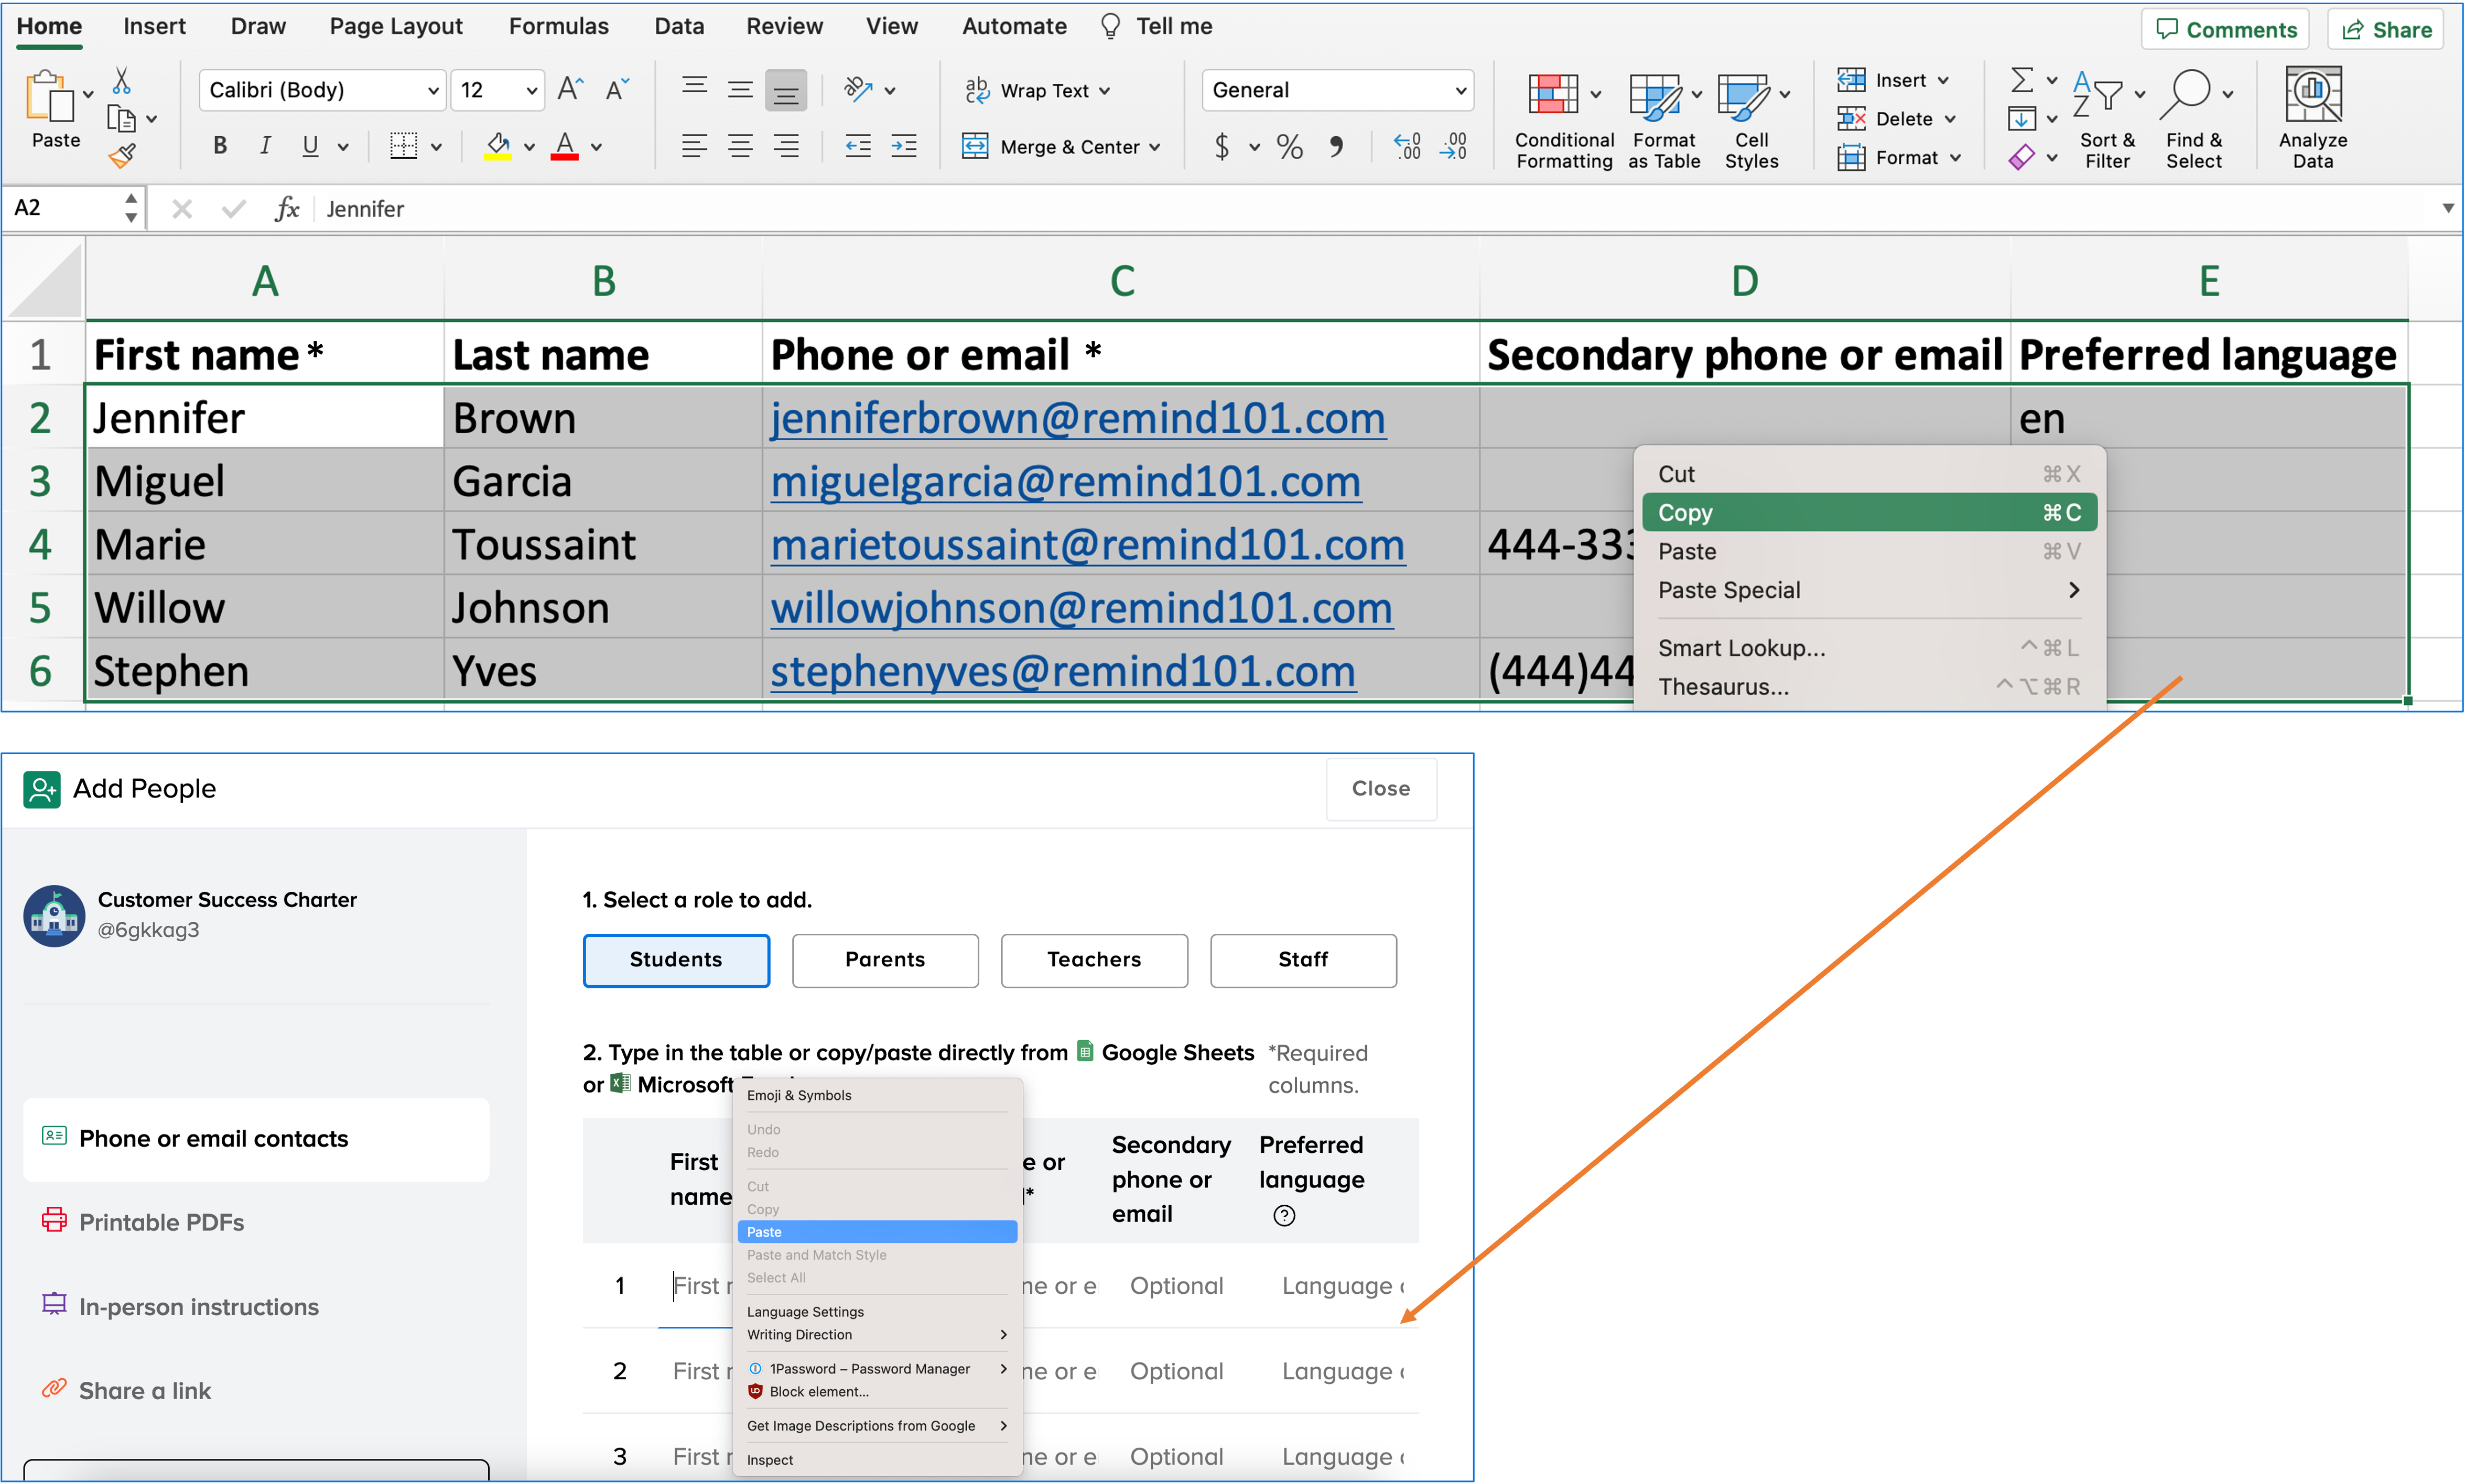Click the percent style icon

tap(1290, 147)
